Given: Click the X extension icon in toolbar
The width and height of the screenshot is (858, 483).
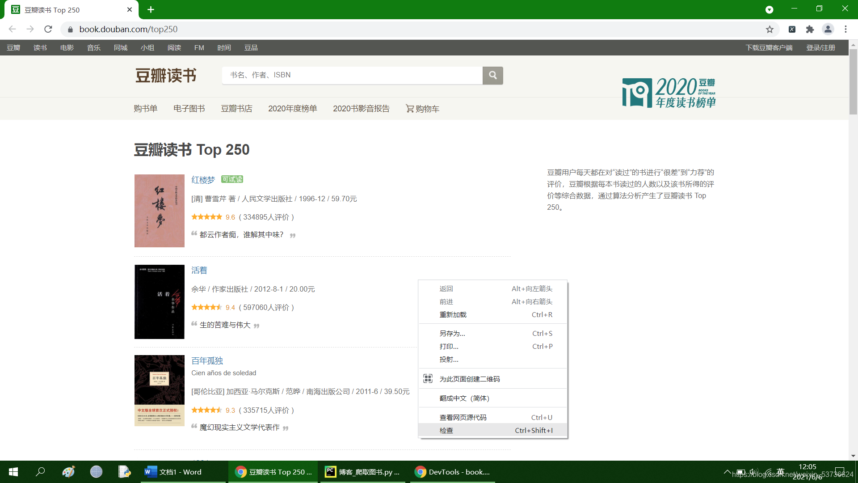Looking at the screenshot, I should coord(792,29).
